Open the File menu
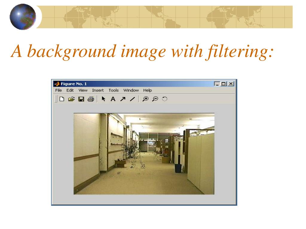The height and width of the screenshot is (229, 306). coord(58,90)
